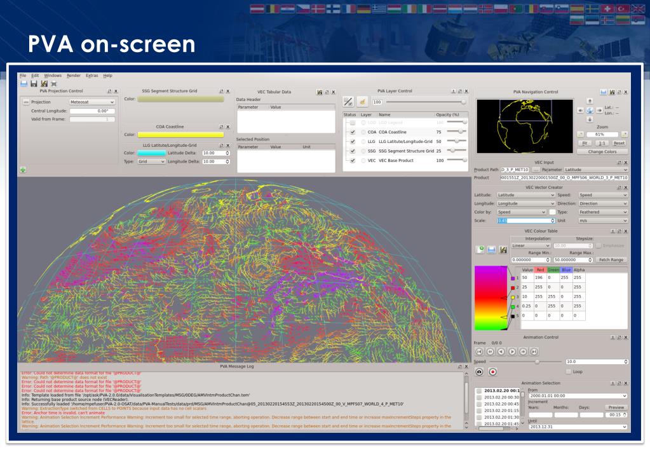Click the open icon in PVA Navigation Control header
The width and height of the screenshot is (650, 450).
coord(604,92)
